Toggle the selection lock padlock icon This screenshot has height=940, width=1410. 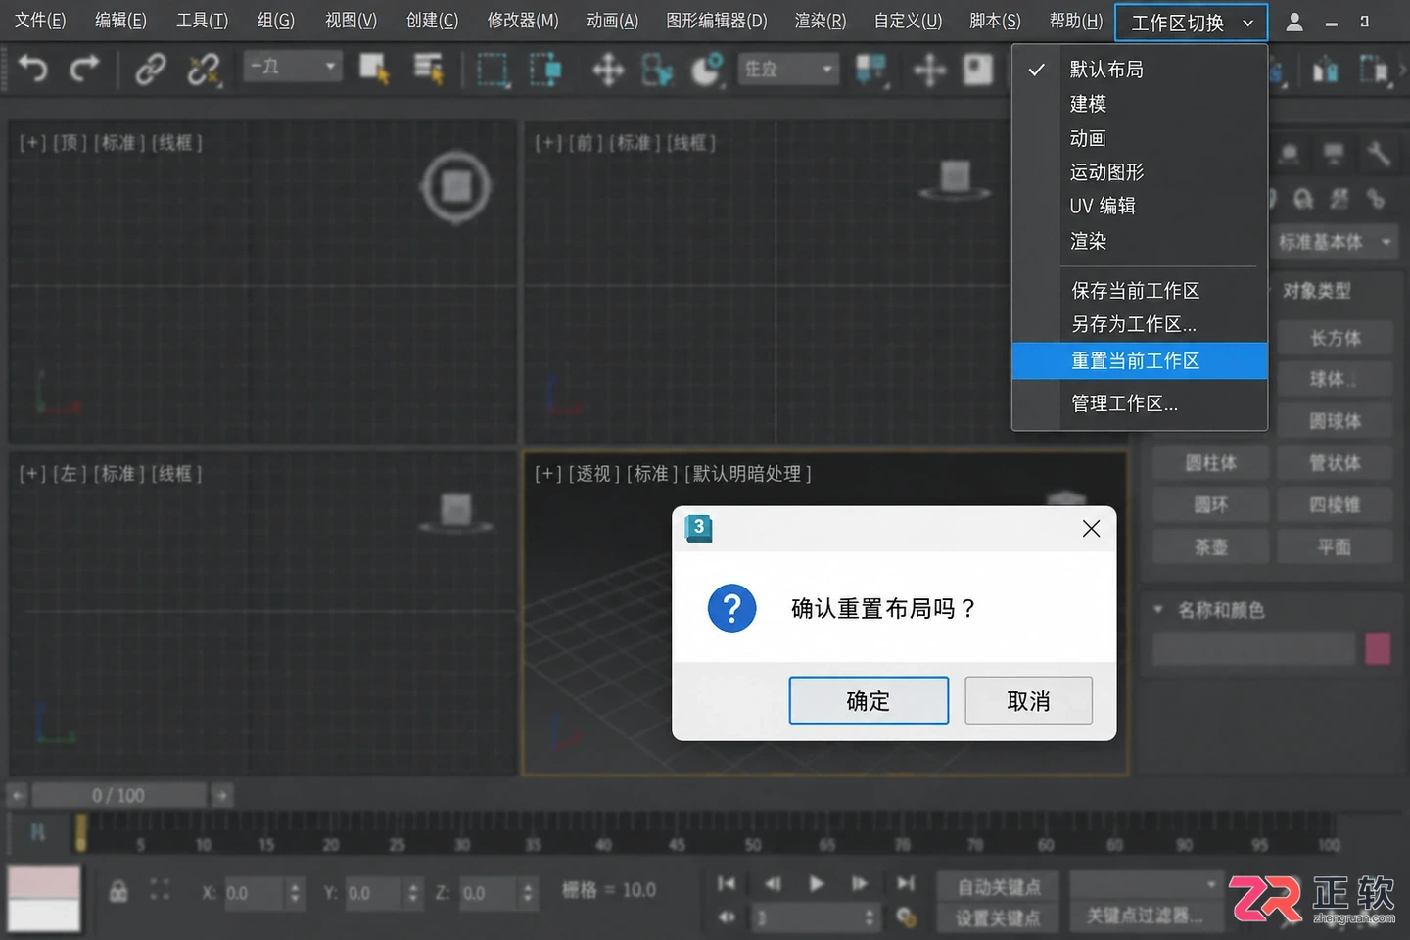point(118,891)
